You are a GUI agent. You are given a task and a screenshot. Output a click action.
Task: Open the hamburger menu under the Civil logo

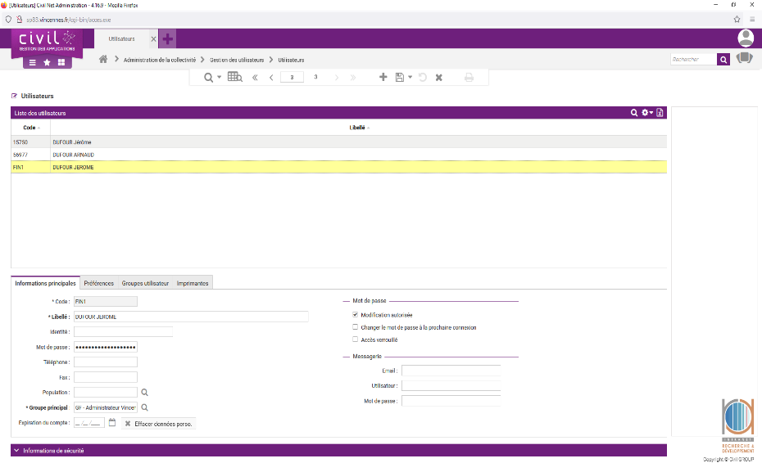[x=33, y=63]
